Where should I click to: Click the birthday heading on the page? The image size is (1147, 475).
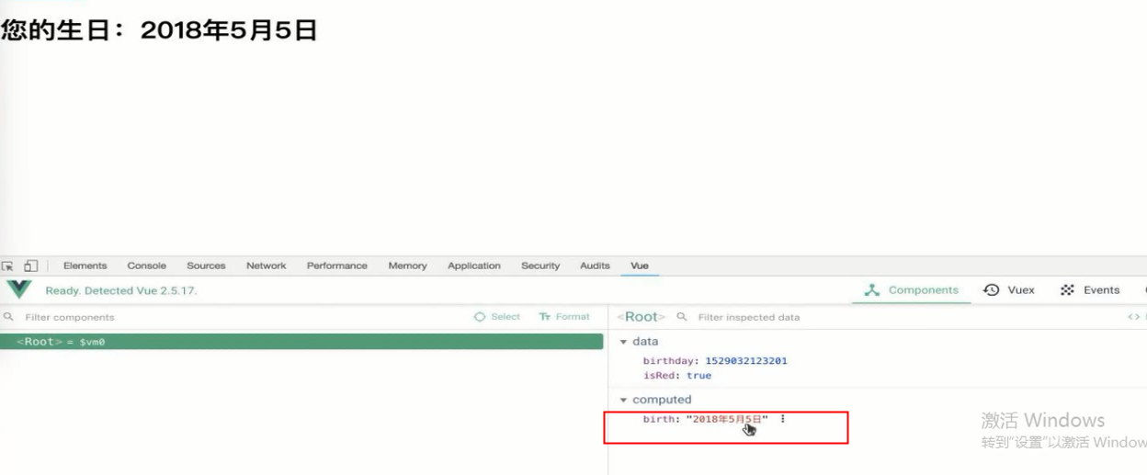[159, 29]
